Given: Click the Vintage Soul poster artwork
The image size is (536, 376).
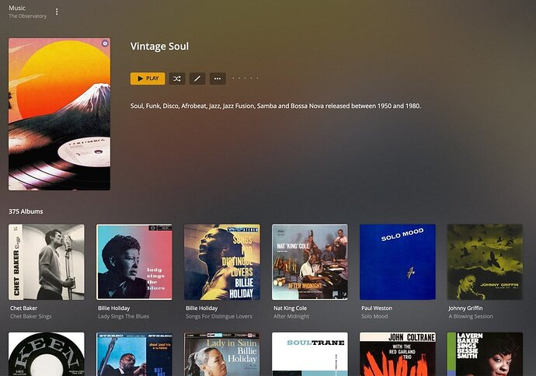Looking at the screenshot, I should pyautogui.click(x=60, y=114).
